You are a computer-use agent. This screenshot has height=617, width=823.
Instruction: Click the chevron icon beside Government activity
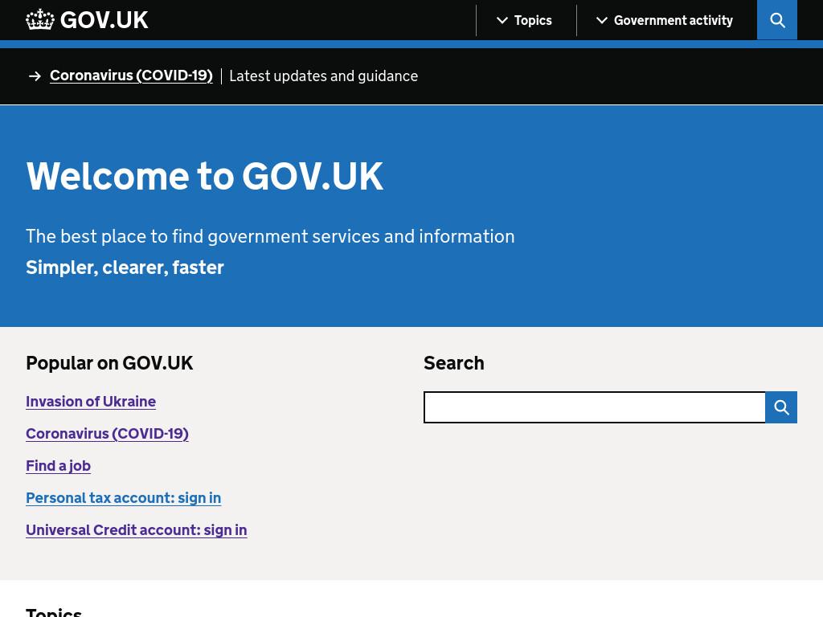[x=601, y=20]
